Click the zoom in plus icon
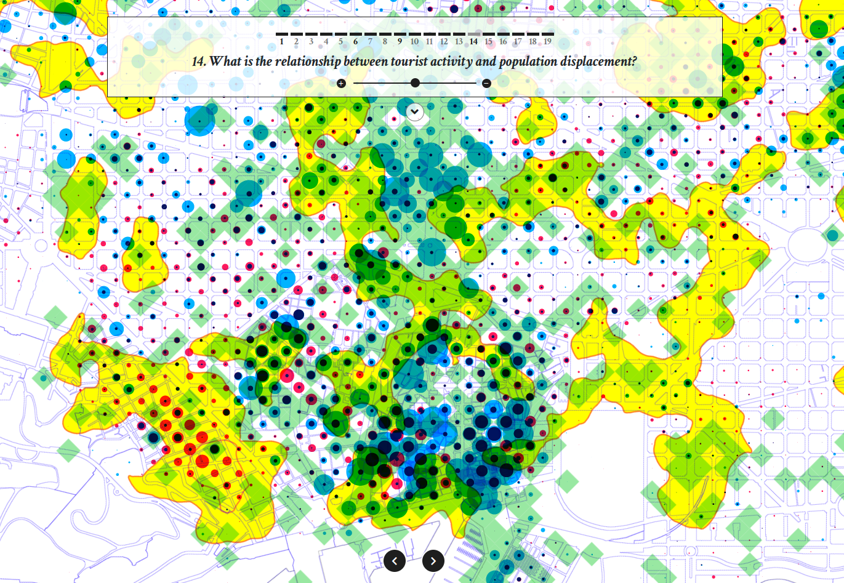 coord(341,83)
